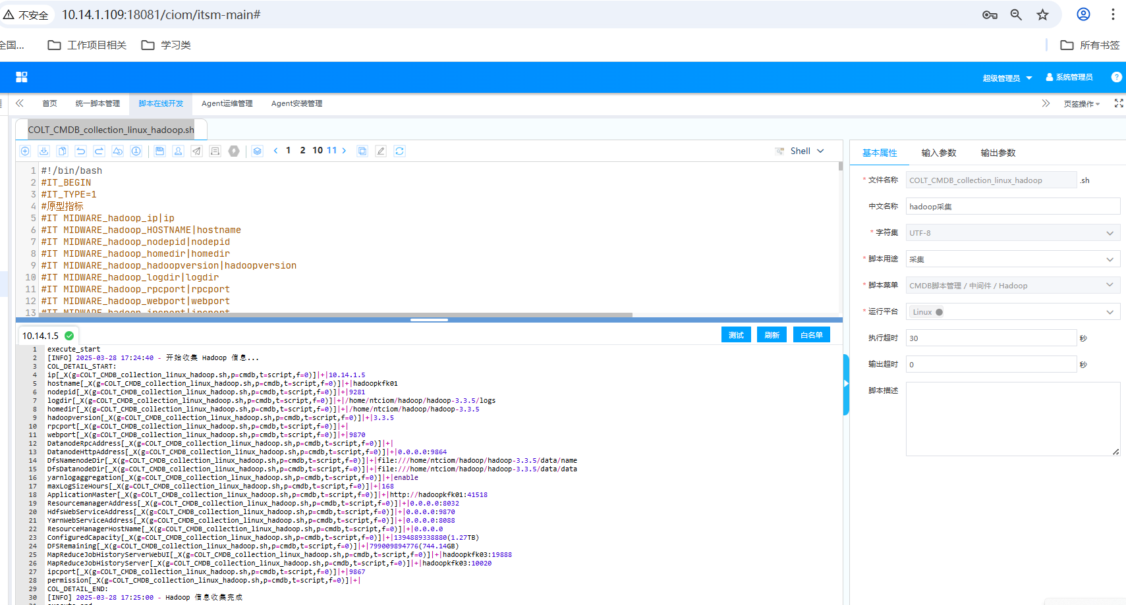Screen dimensions: 1126x605
Task: Save the script with the floppy disk icon
Action: pyautogui.click(x=159, y=151)
